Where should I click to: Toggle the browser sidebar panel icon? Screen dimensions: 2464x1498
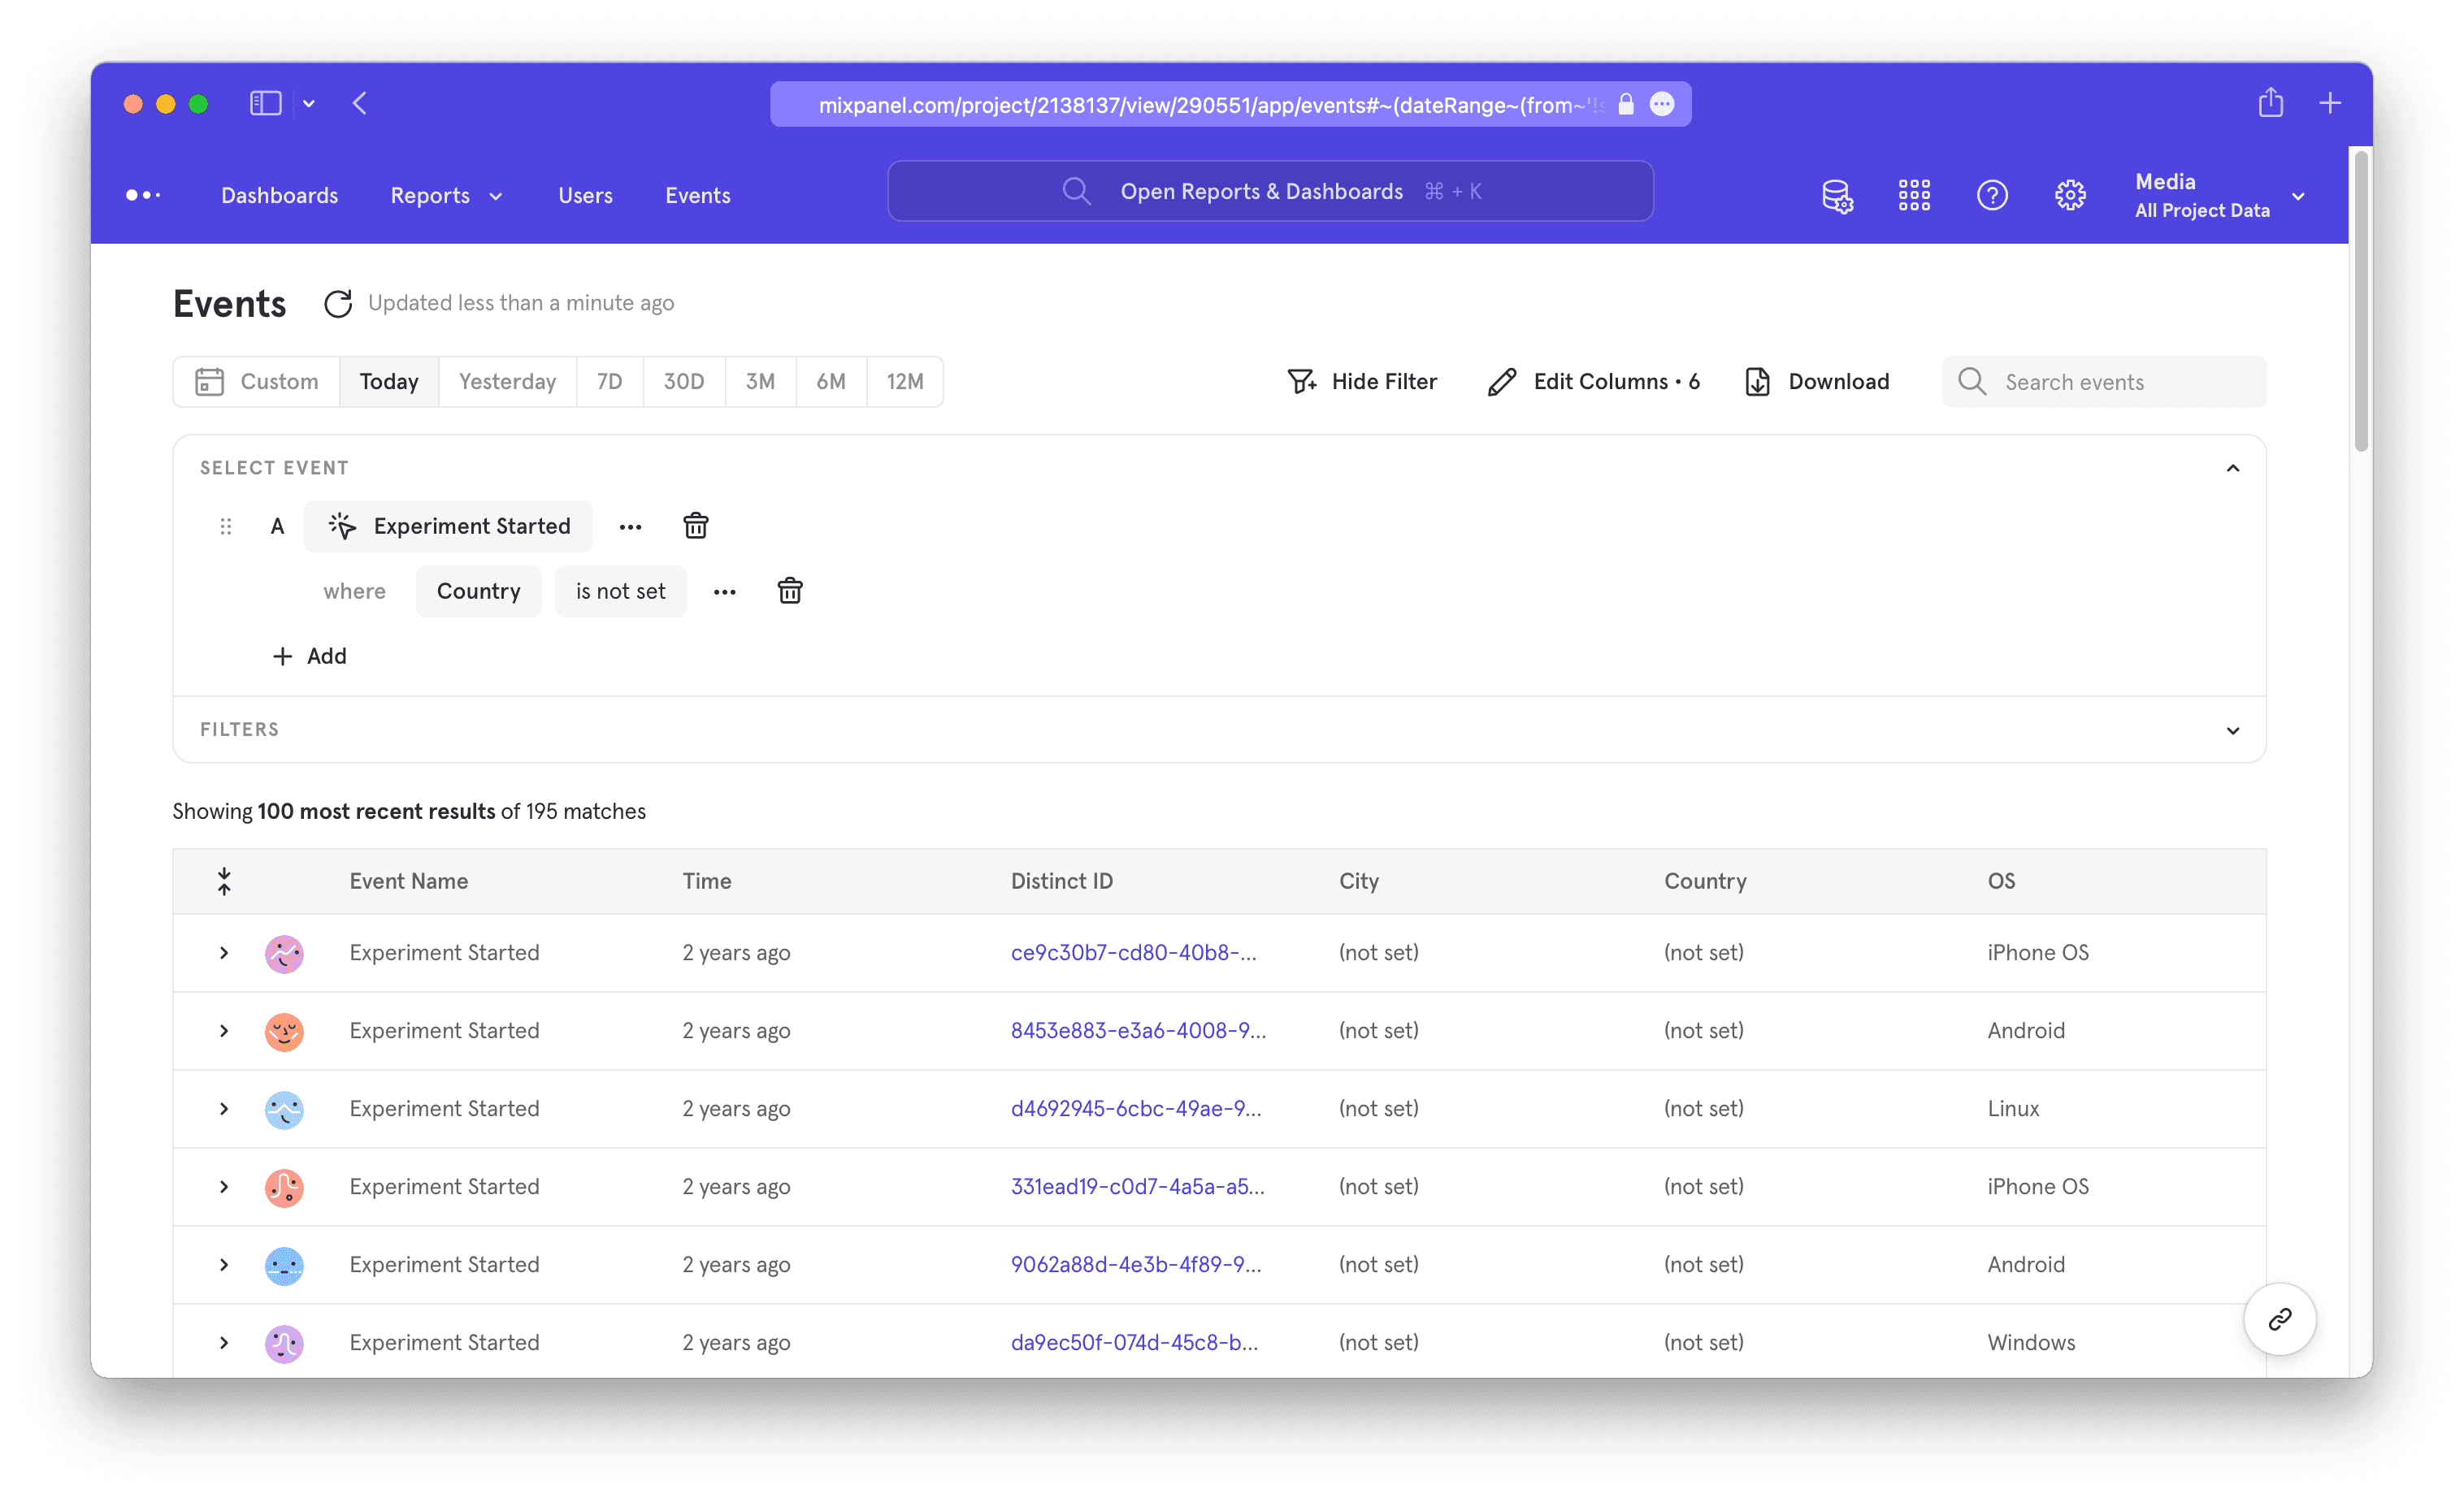pos(266,103)
